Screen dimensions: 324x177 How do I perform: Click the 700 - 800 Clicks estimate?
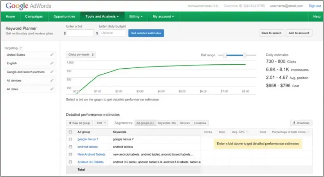[281, 61]
